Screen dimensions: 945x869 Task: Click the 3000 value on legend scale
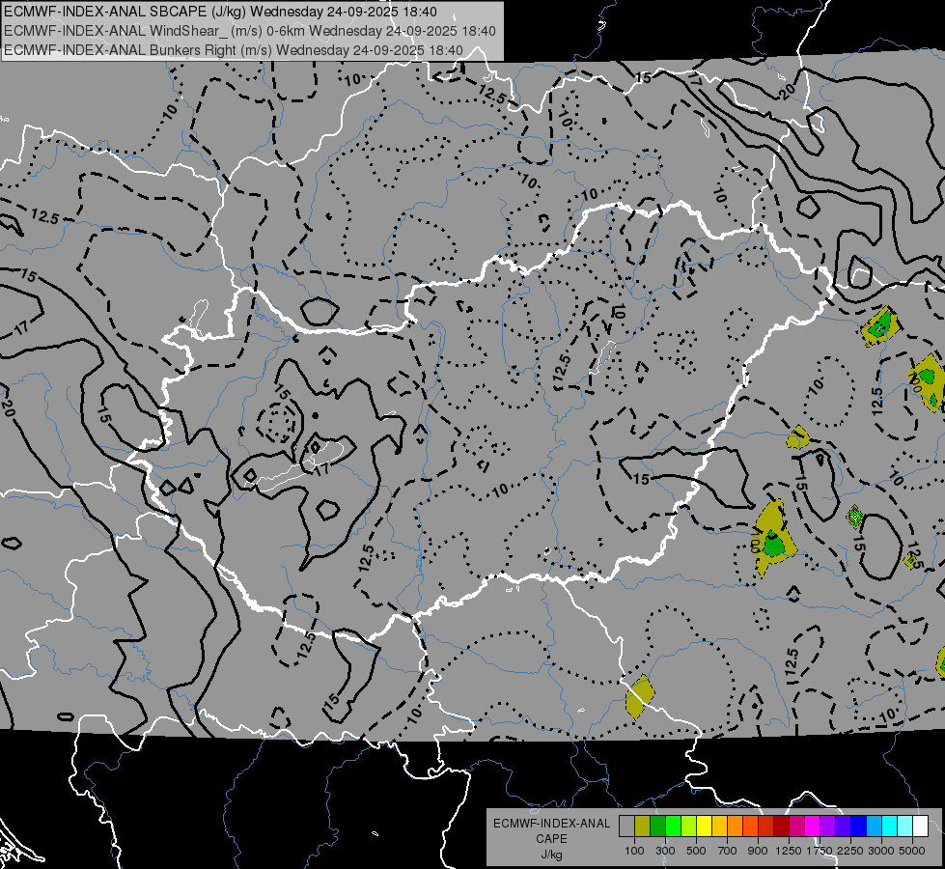tap(881, 851)
